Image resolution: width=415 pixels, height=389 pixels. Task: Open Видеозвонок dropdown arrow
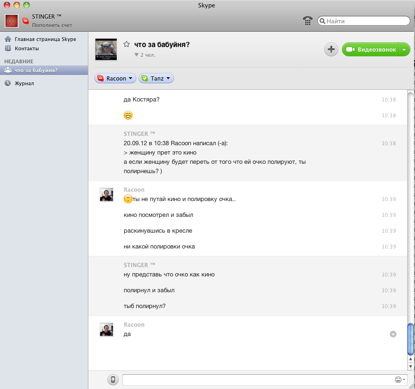click(x=404, y=49)
